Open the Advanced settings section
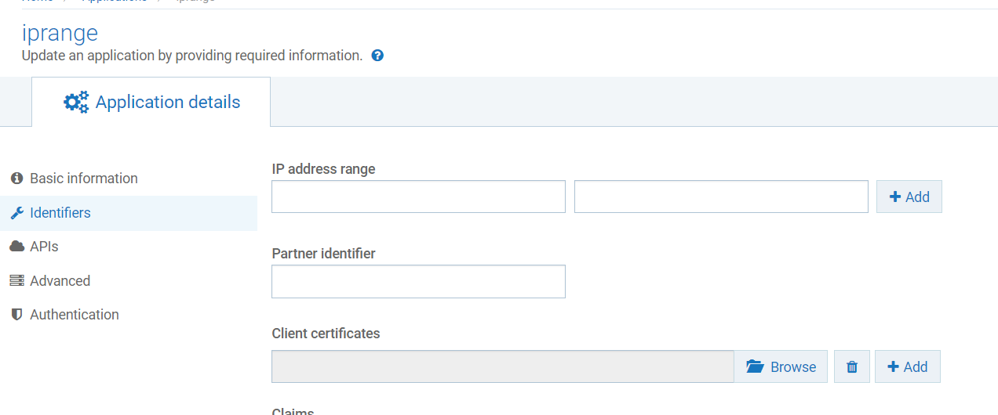The width and height of the screenshot is (998, 415). 60,280
